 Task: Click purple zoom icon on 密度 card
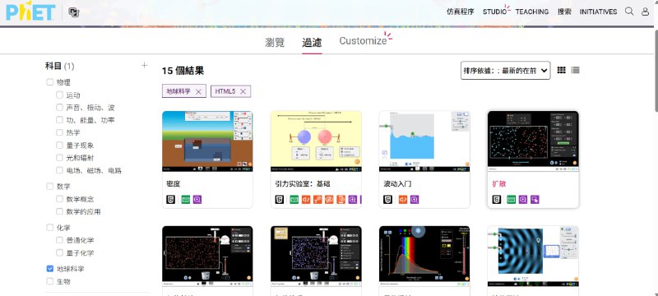coord(197,200)
